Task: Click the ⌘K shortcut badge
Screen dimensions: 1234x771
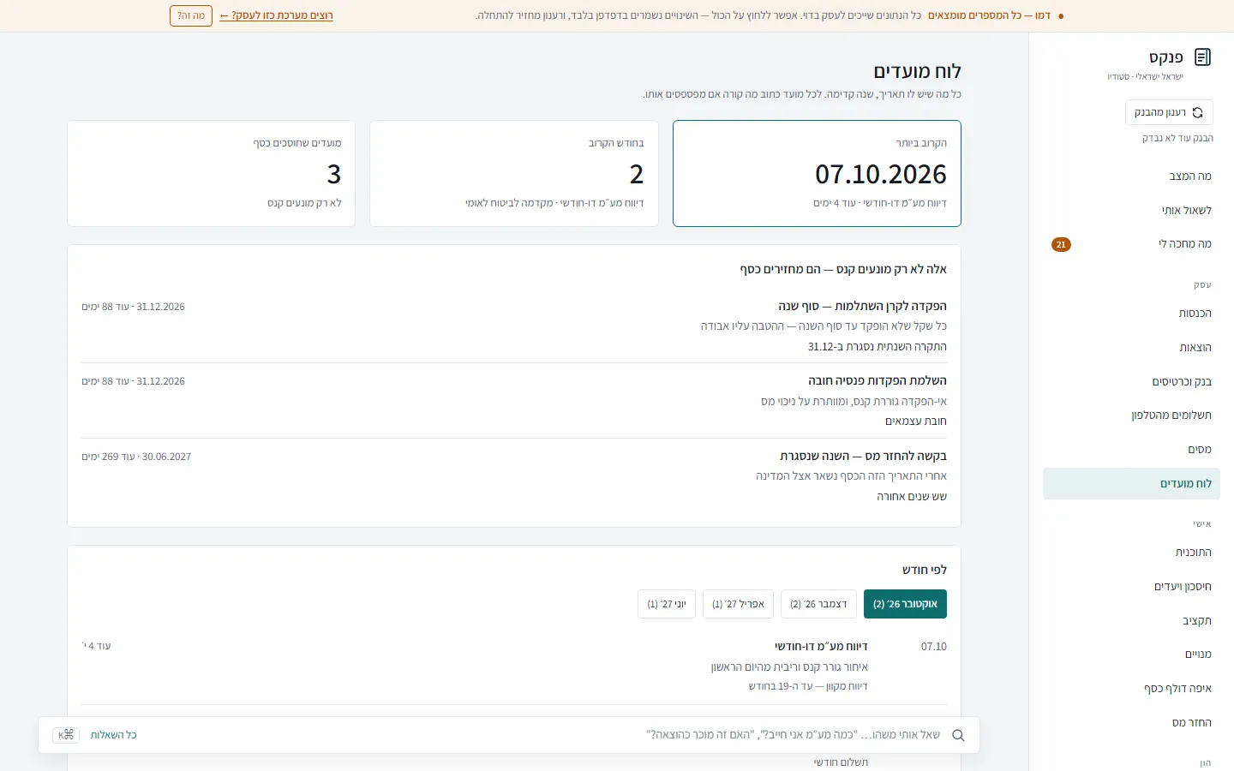Action: tap(66, 735)
